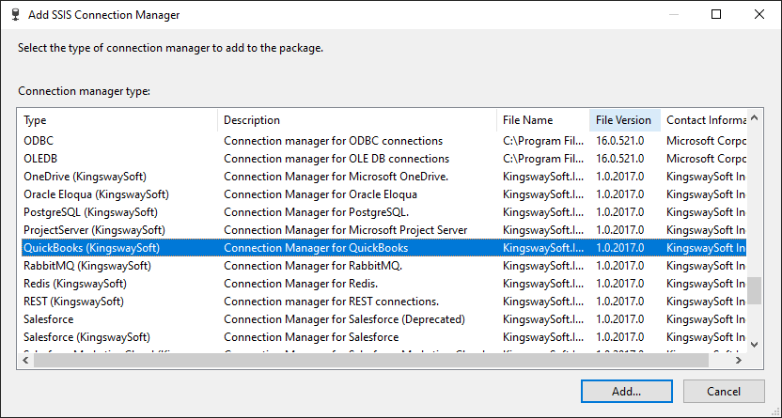Select Redis (KingswaySoft) row
Image resolution: width=782 pixels, height=418 pixels.
coord(384,284)
